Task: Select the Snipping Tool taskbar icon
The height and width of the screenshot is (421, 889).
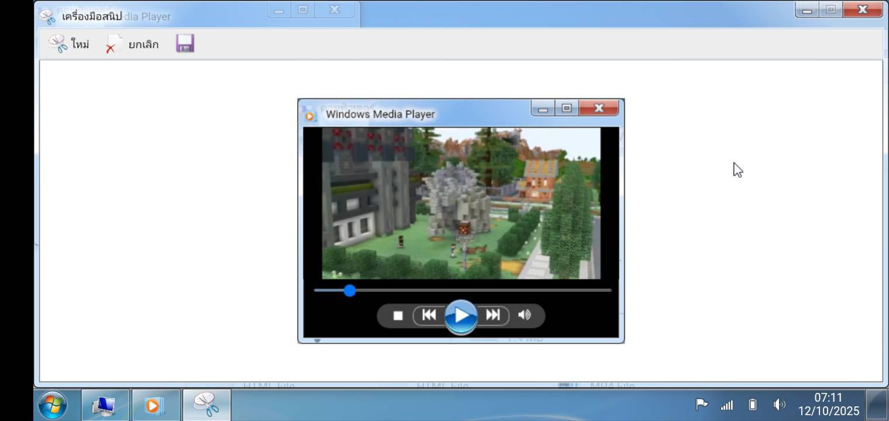Action: 206,405
